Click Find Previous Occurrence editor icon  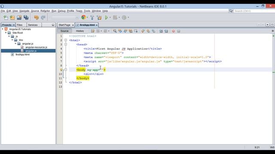120,31
